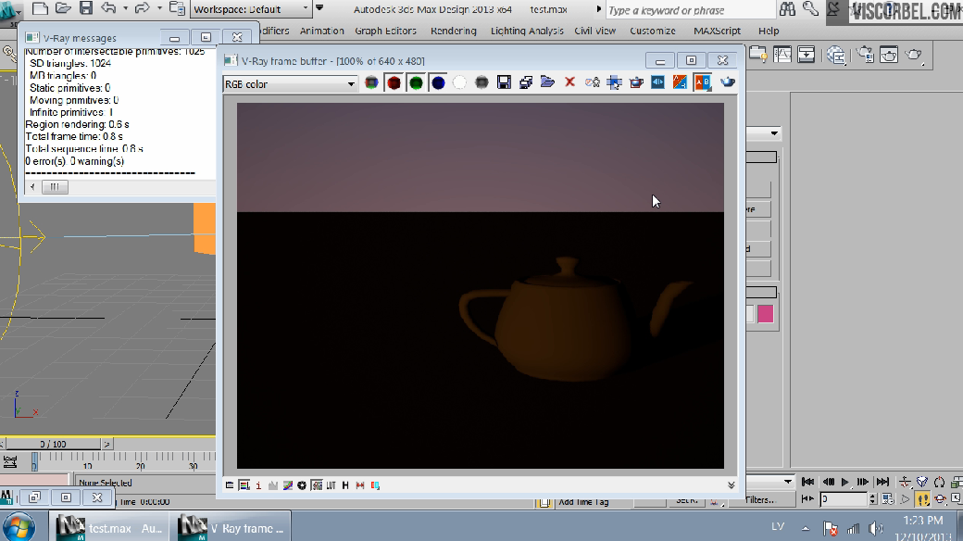Image resolution: width=963 pixels, height=541 pixels.
Task: Save file via quick access floppy icon
Action: [86, 8]
